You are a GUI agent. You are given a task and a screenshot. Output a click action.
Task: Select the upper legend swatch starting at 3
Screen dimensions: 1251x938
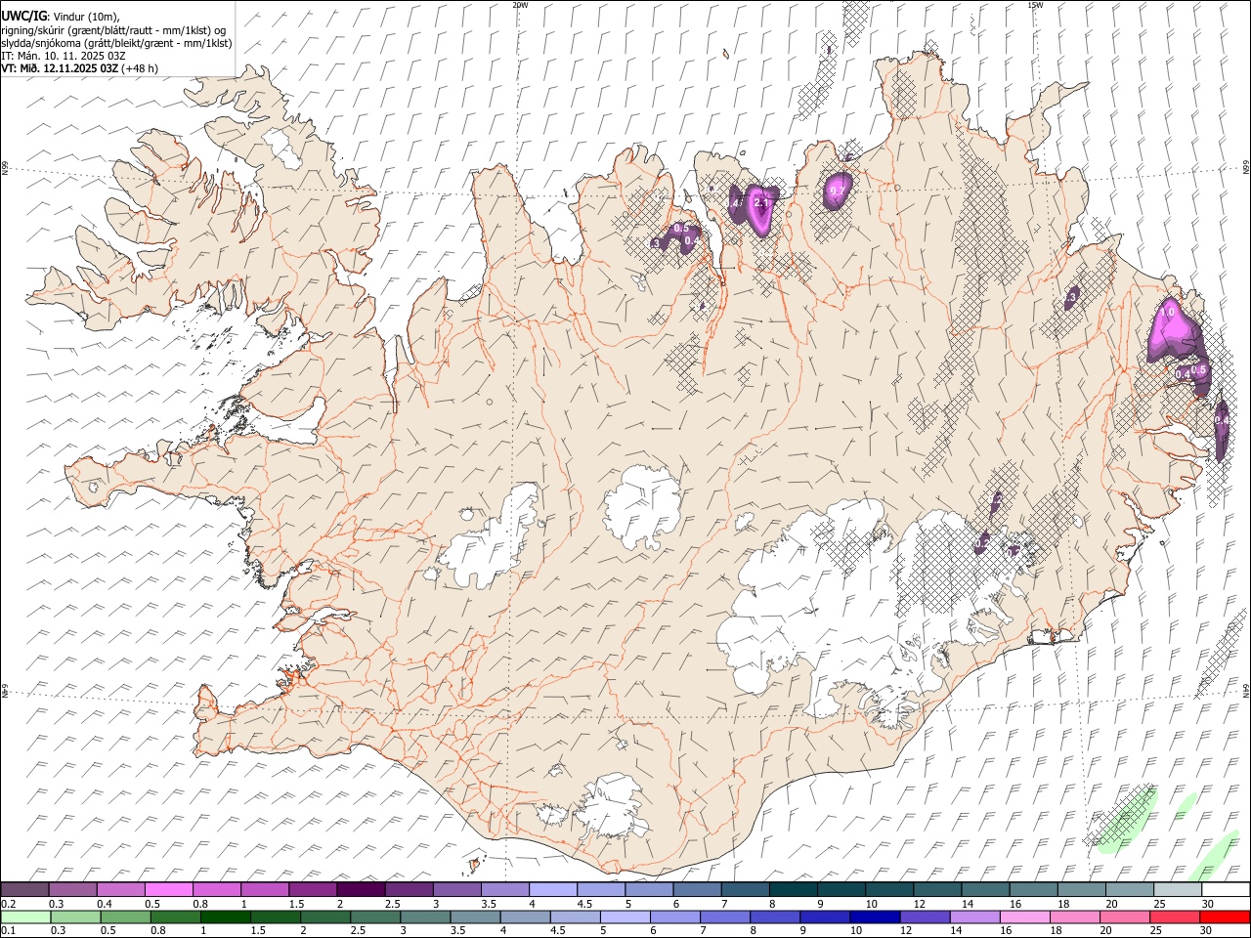coord(456,889)
